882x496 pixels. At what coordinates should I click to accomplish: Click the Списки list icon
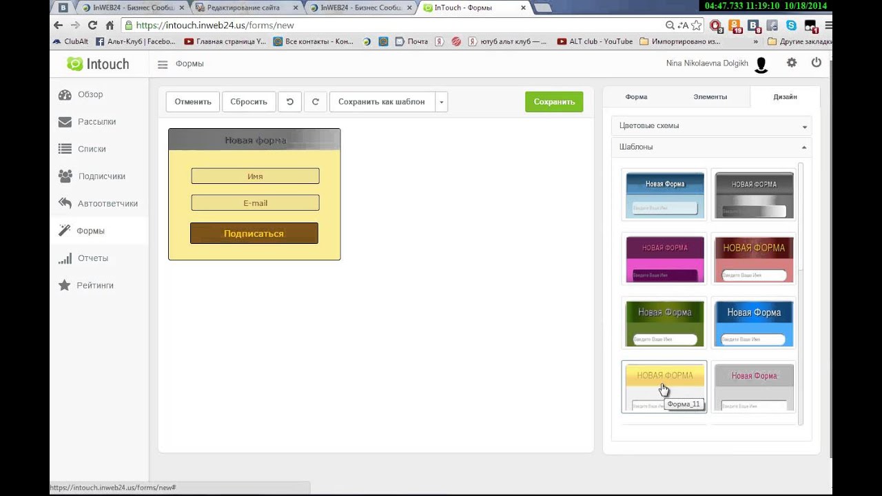click(65, 149)
